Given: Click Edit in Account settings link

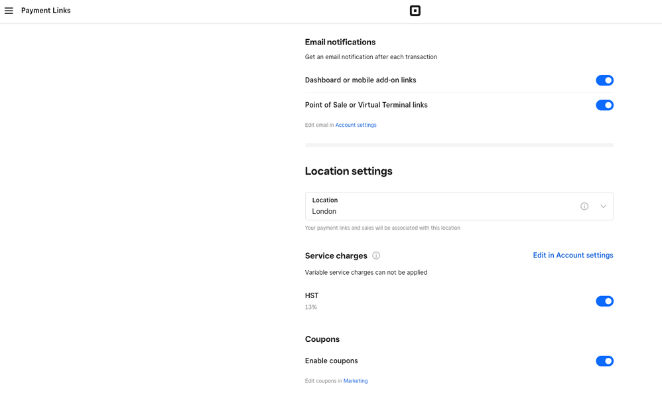Looking at the screenshot, I should click(572, 256).
